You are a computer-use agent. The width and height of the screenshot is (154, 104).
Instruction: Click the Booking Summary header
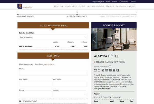(114, 25)
